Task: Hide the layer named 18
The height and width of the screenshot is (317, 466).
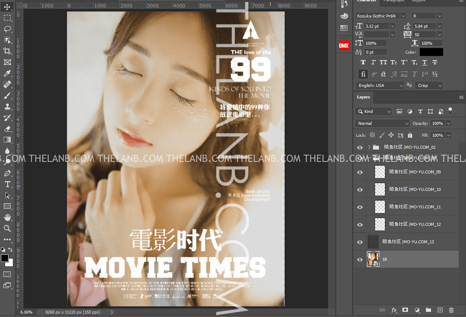Action: tap(360, 259)
